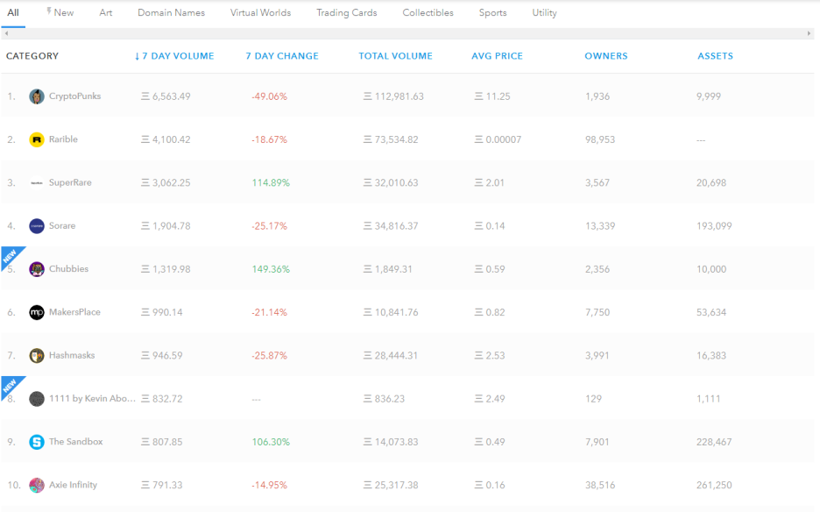Click the 149.36% change for Chubbies

[x=271, y=269]
